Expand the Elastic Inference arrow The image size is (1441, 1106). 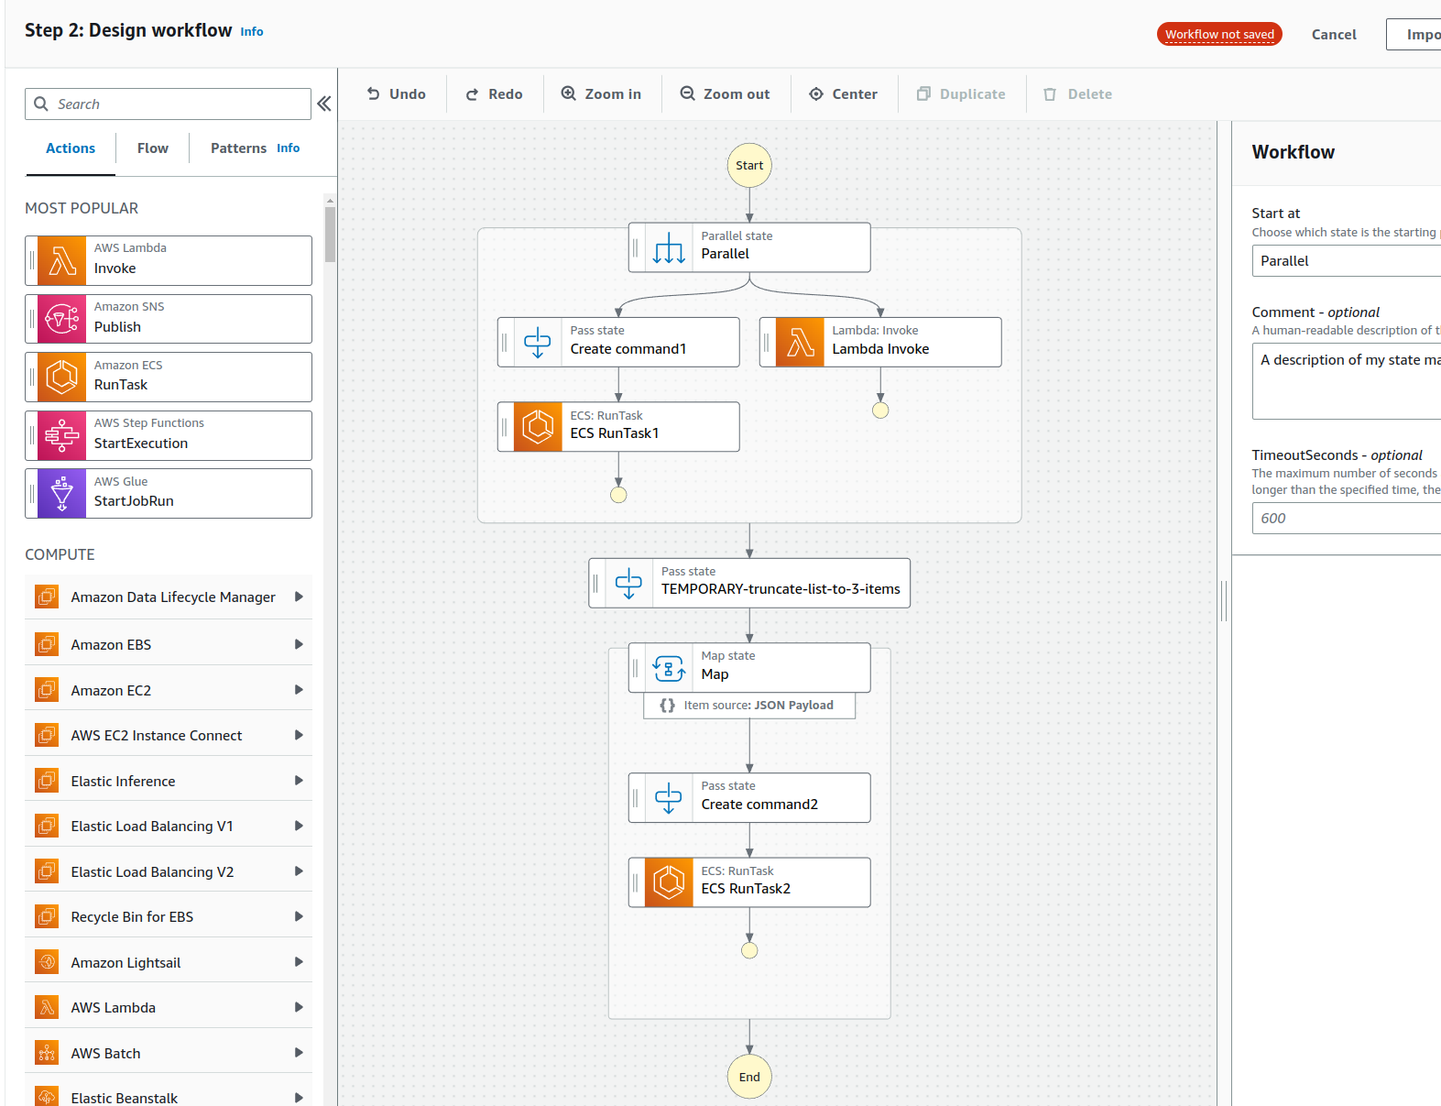(299, 781)
